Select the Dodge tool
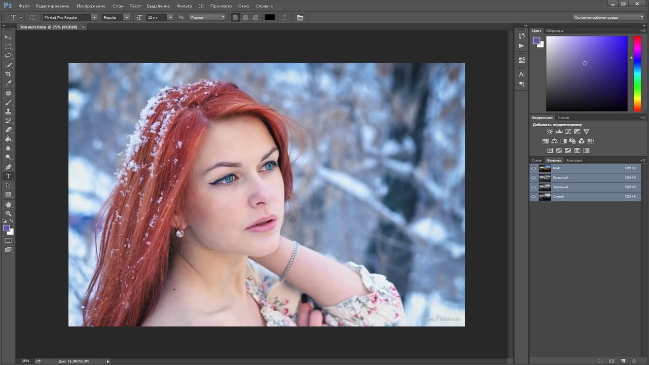 pyautogui.click(x=8, y=157)
